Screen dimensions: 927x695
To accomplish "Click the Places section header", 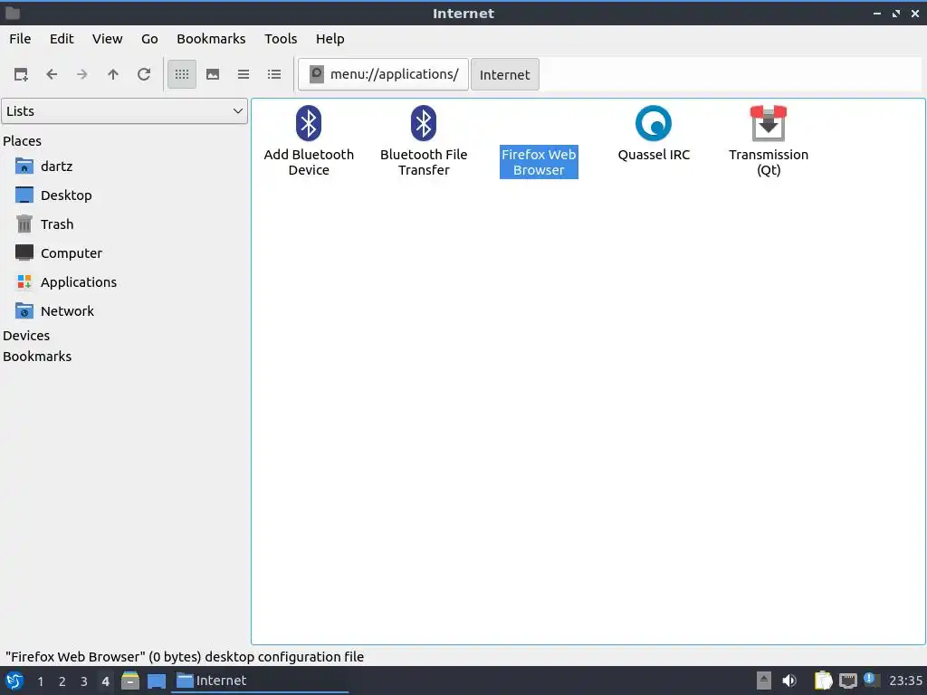I will [x=22, y=141].
